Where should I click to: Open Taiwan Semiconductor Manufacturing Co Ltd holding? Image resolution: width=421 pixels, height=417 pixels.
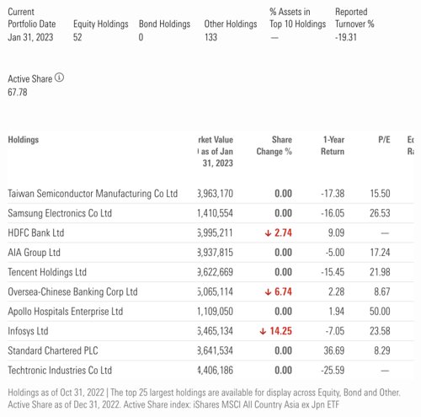[x=93, y=194]
